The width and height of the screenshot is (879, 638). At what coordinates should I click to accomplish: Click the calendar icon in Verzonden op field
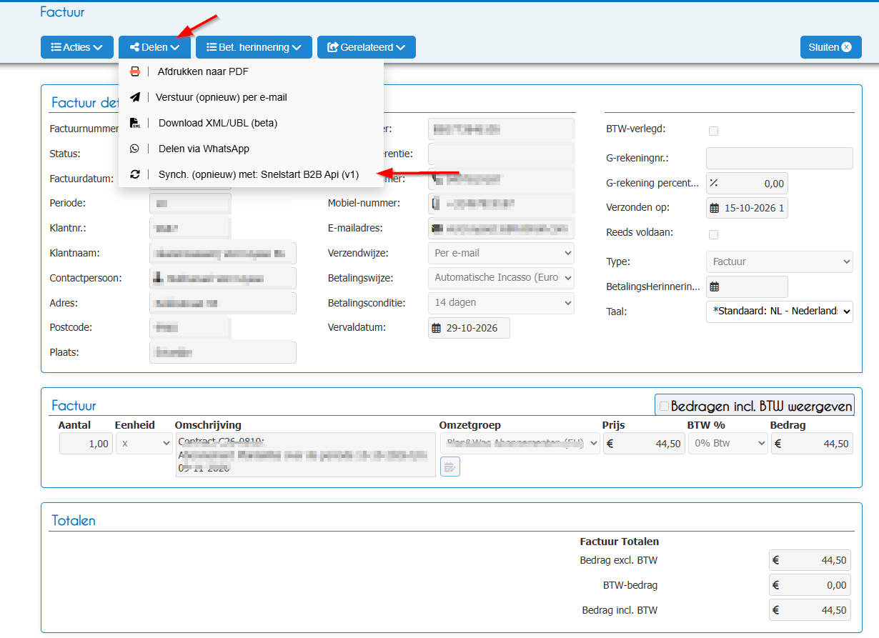pos(714,208)
